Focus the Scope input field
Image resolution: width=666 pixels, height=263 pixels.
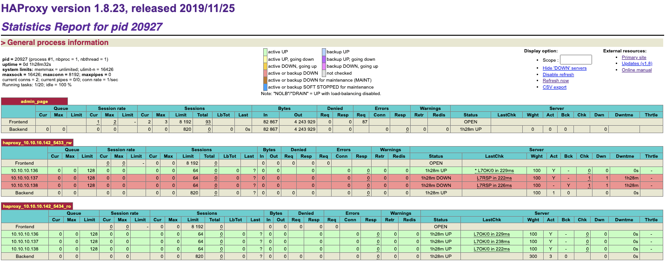coord(576,60)
